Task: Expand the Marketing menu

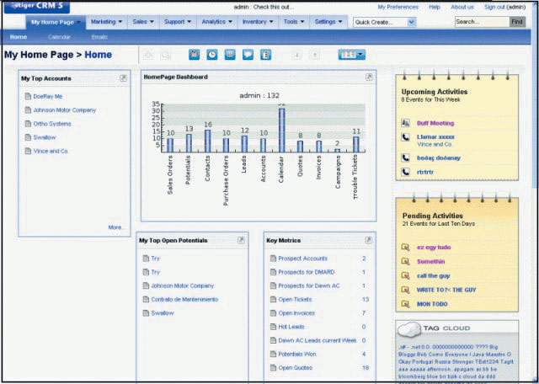Action: pos(106,21)
